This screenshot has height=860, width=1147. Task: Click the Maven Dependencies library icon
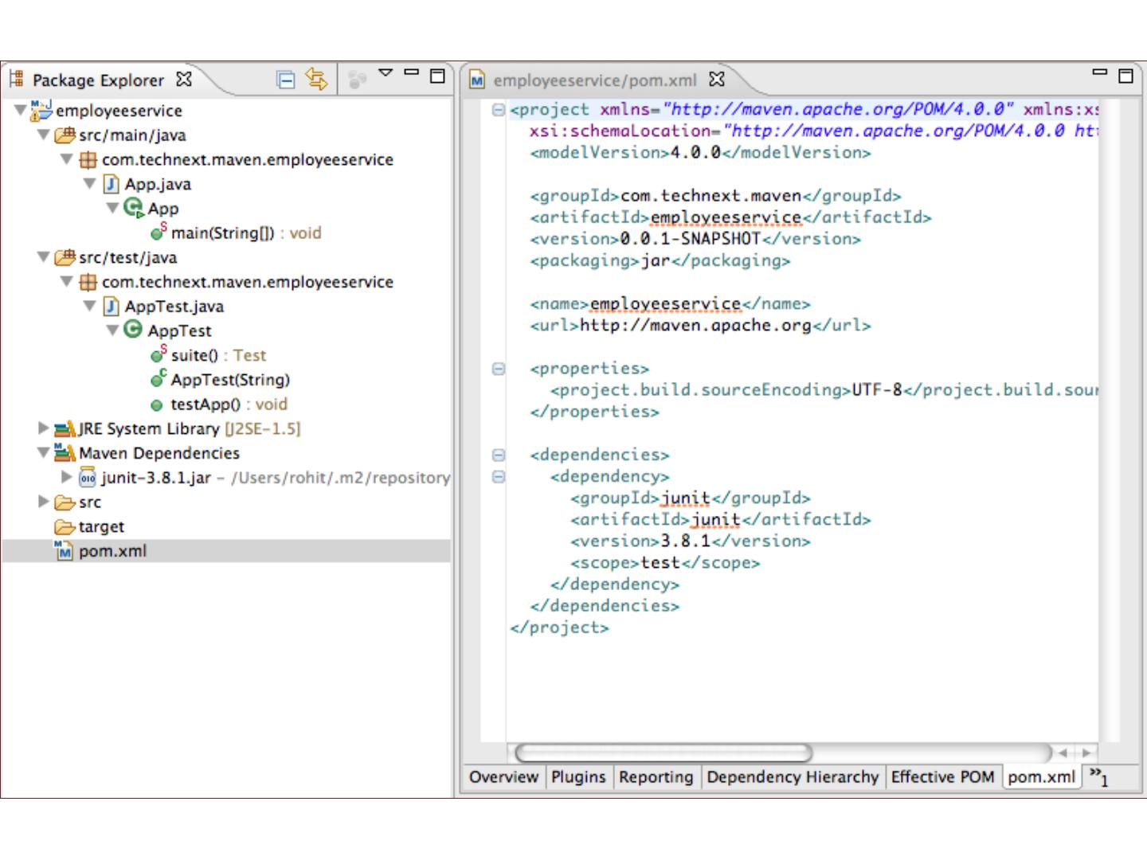coord(65,453)
